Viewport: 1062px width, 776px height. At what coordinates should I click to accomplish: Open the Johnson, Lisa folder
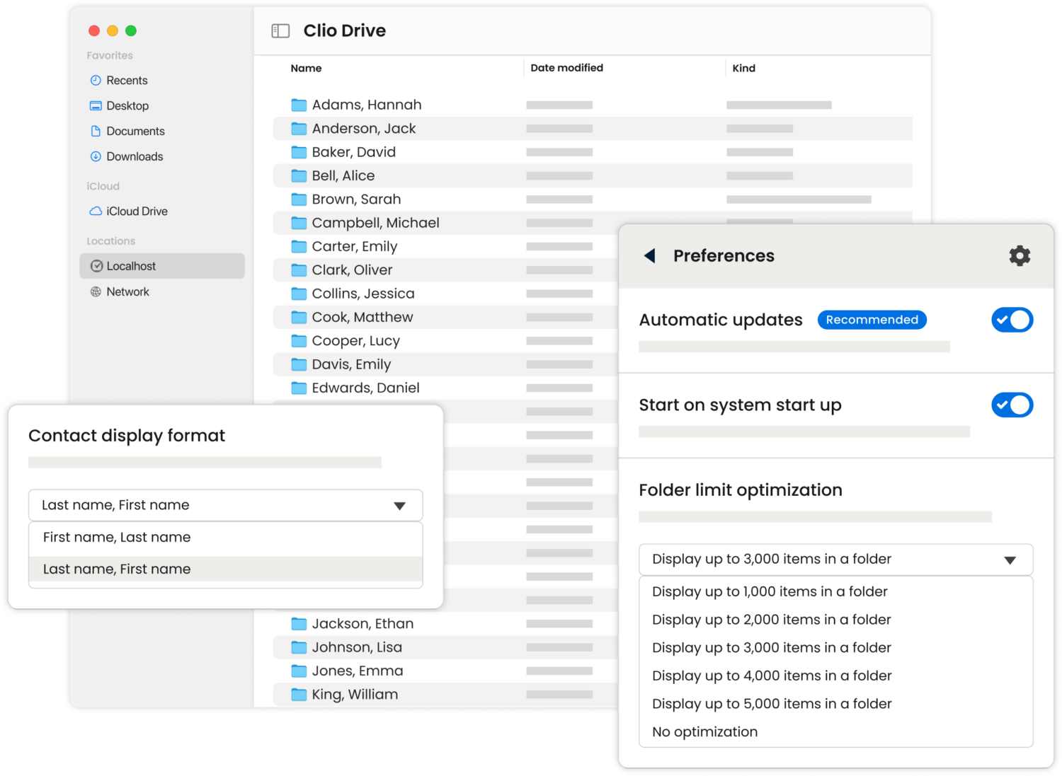pyautogui.click(x=356, y=647)
